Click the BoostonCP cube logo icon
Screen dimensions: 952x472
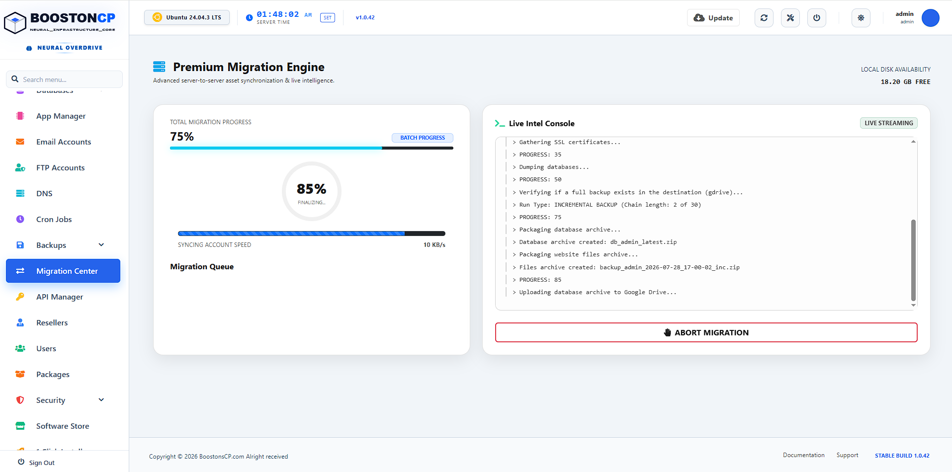15,22
